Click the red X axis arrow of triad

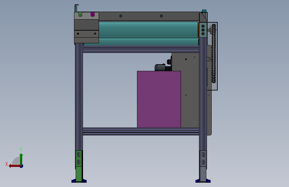(x=15, y=166)
